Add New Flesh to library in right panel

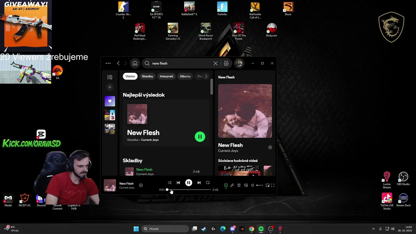point(270,148)
